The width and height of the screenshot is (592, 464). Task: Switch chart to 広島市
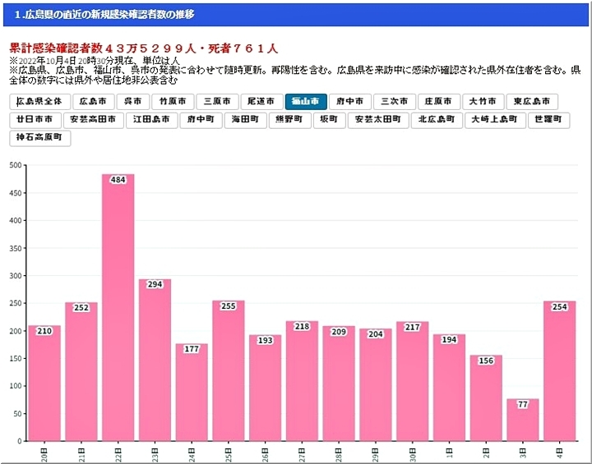[x=94, y=102]
